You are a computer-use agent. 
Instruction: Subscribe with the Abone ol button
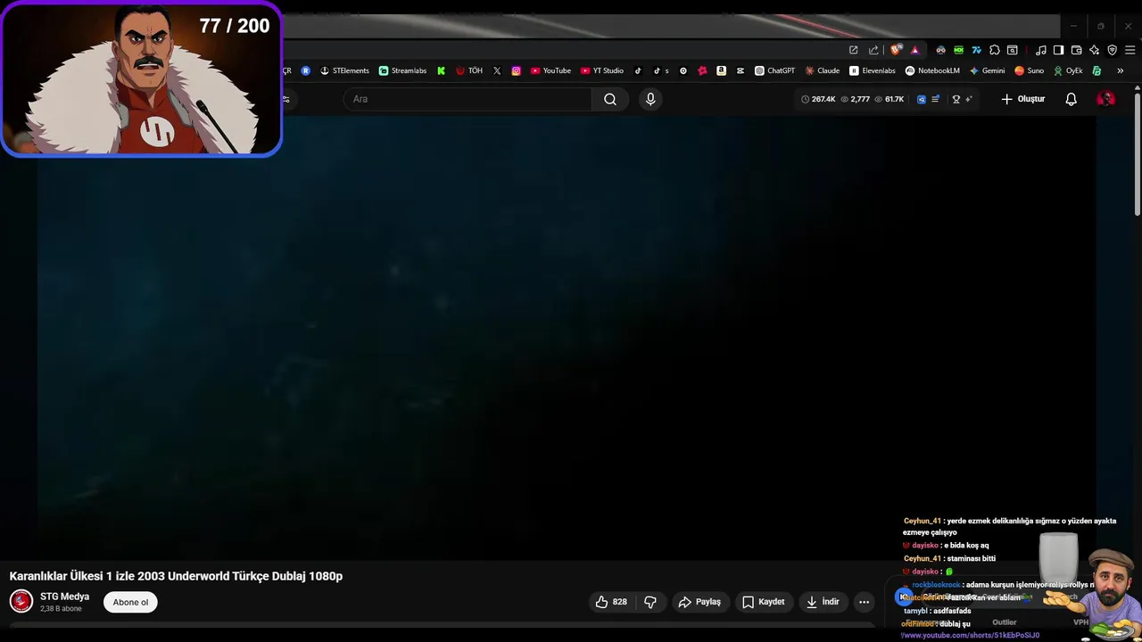(130, 602)
